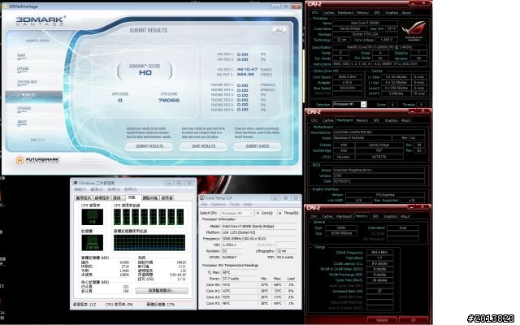Open 選項(O) menu in Task Manager
520x325 pixels.
pos(97,189)
